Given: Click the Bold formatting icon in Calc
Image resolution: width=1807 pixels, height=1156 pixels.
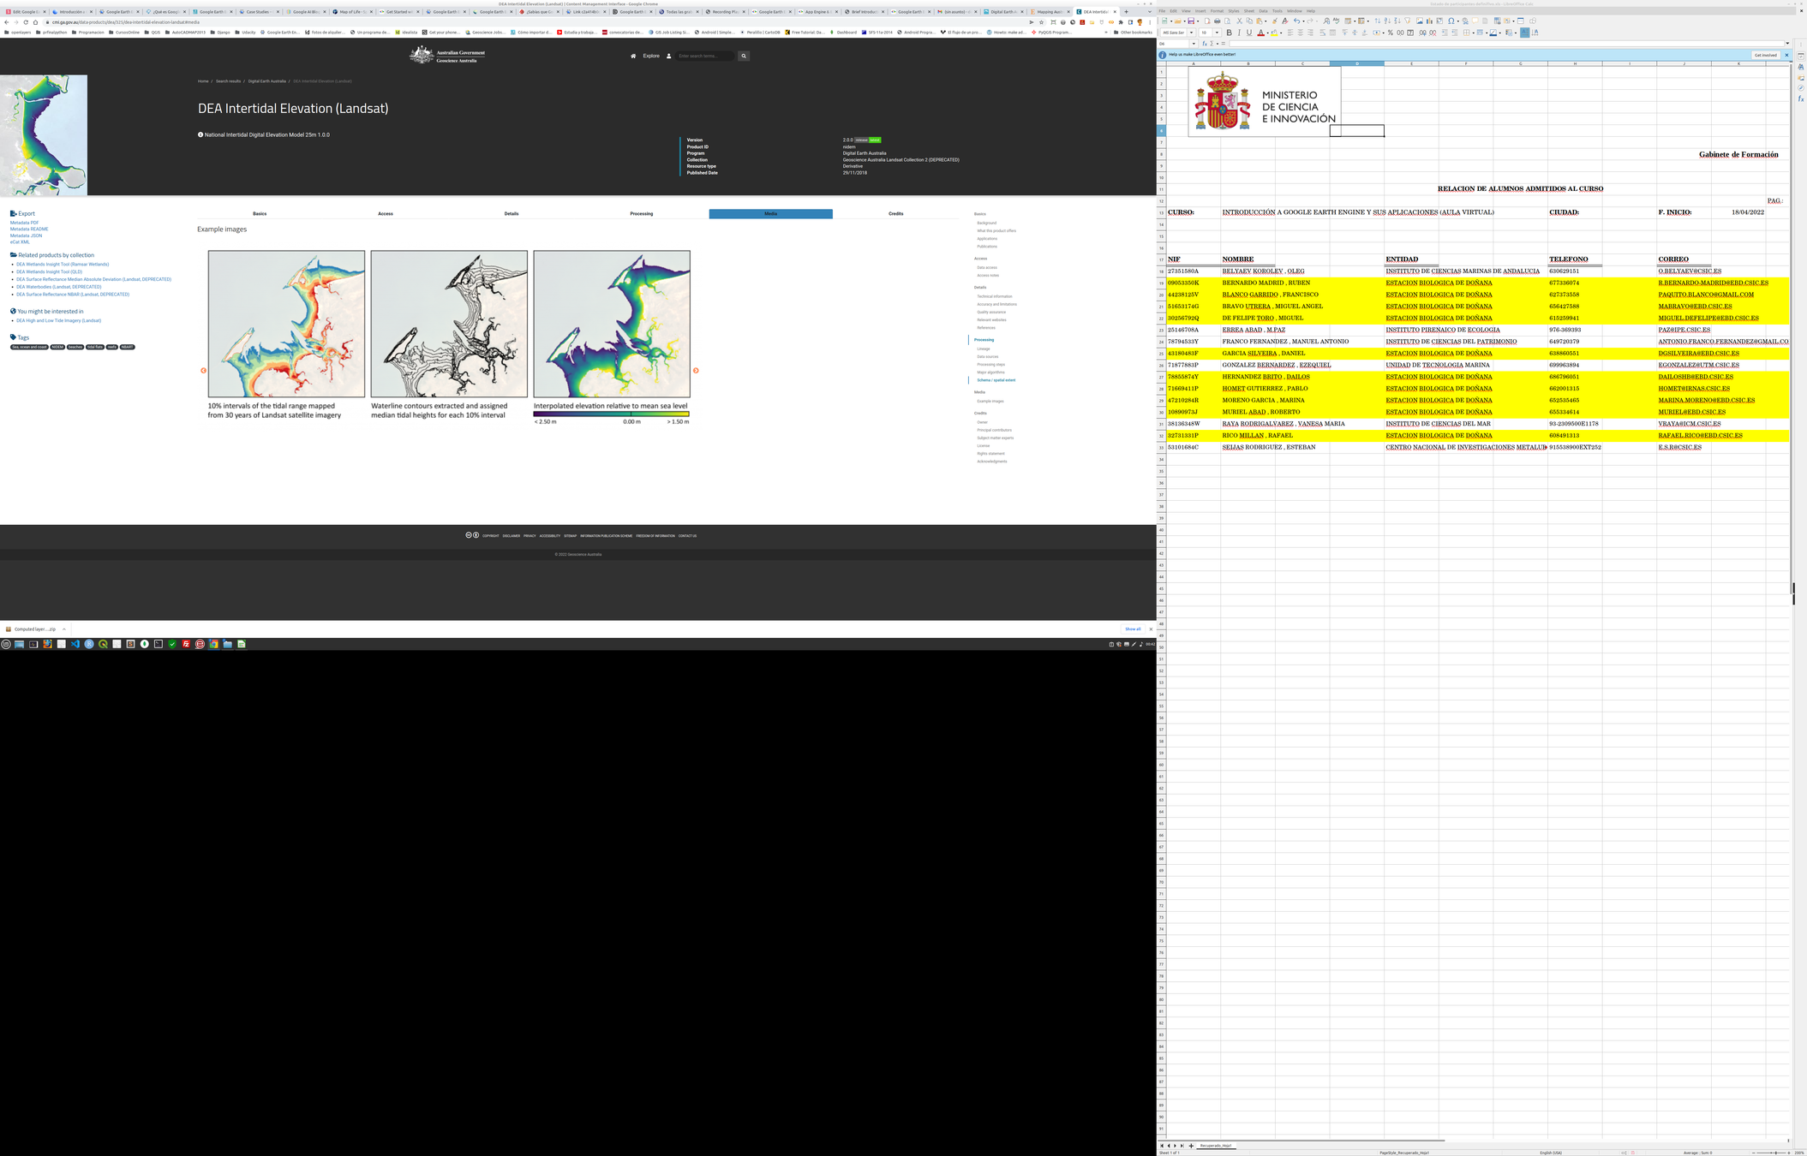Looking at the screenshot, I should coord(1230,33).
